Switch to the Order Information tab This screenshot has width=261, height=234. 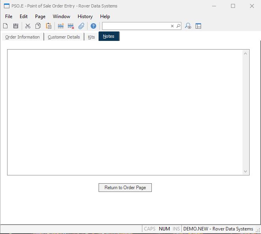point(22,37)
